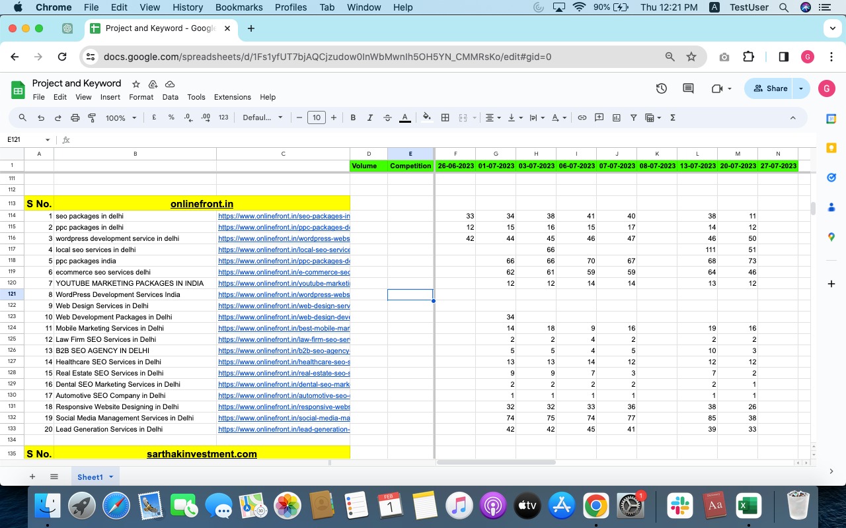Click the insert chart icon
The image size is (846, 528).
pos(617,117)
